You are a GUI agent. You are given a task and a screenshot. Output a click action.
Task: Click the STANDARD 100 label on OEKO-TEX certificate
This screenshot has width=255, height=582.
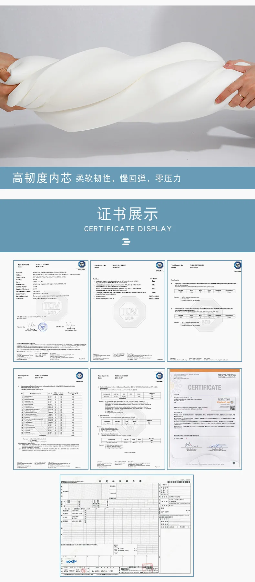(223, 402)
